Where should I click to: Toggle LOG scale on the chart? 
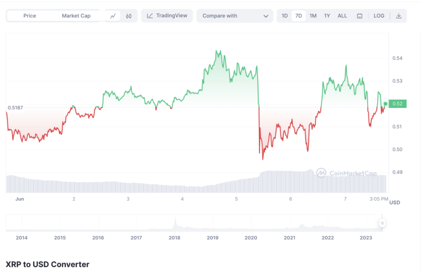(379, 16)
